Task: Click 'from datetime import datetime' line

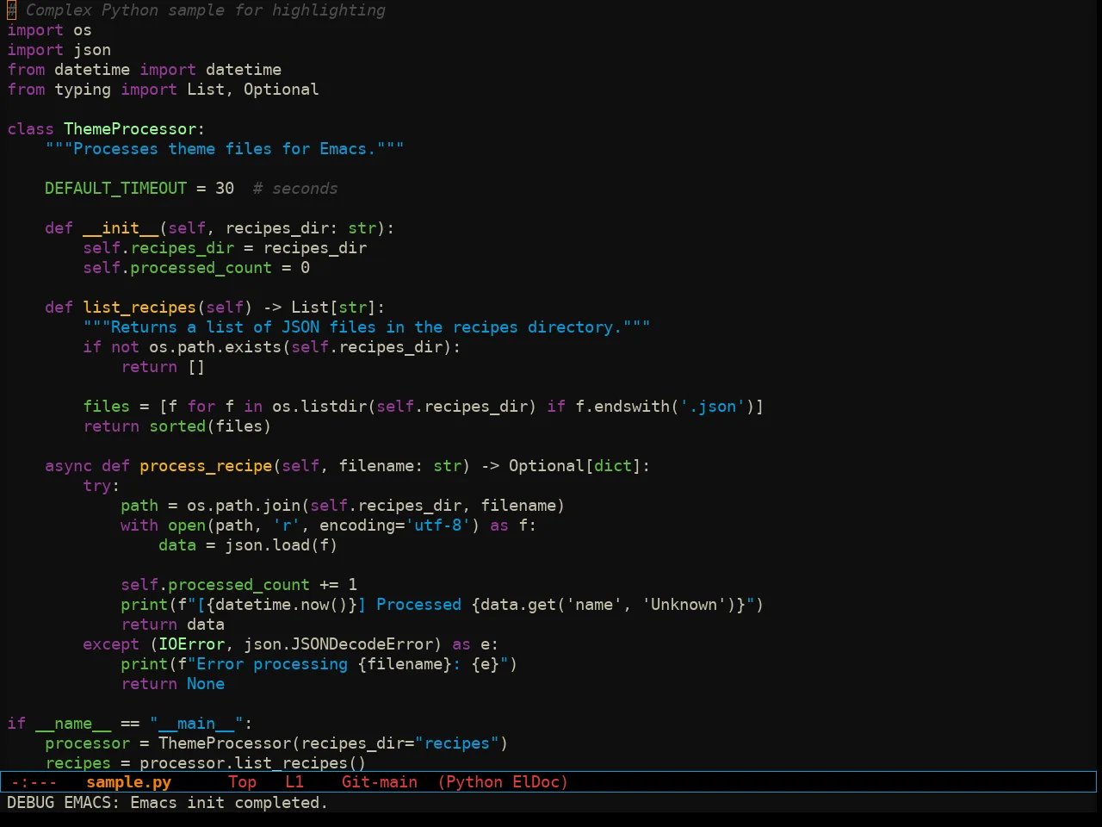Action: [144, 70]
